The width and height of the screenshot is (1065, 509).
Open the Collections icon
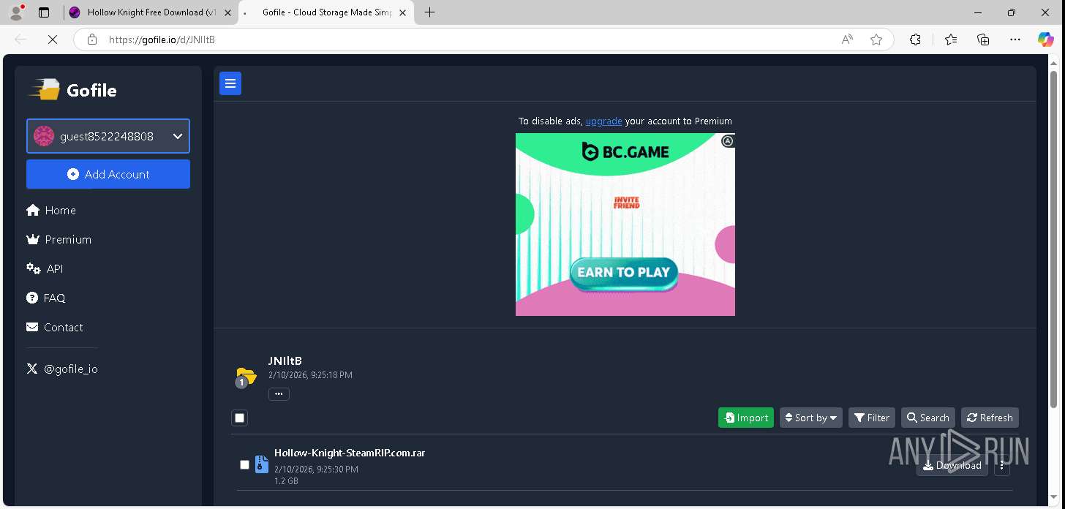(x=983, y=39)
